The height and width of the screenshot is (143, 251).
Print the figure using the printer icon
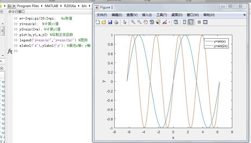pyautogui.click(x=116, y=22)
